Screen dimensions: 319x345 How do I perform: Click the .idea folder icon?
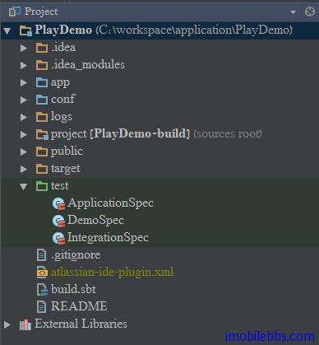pos(42,48)
